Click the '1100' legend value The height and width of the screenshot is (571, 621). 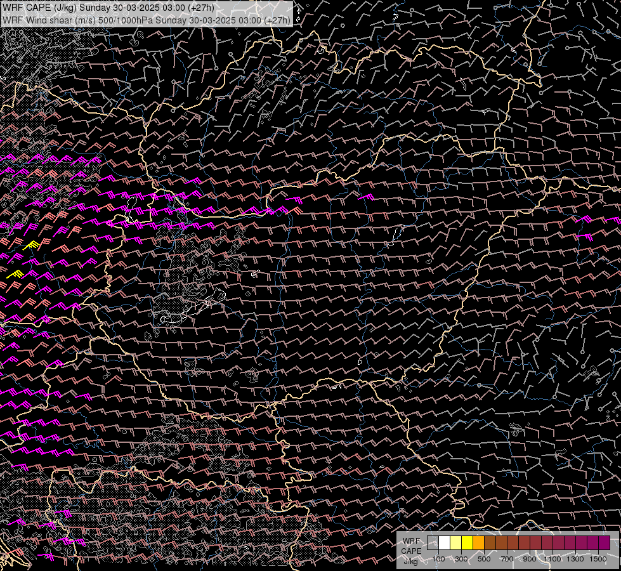(552, 559)
